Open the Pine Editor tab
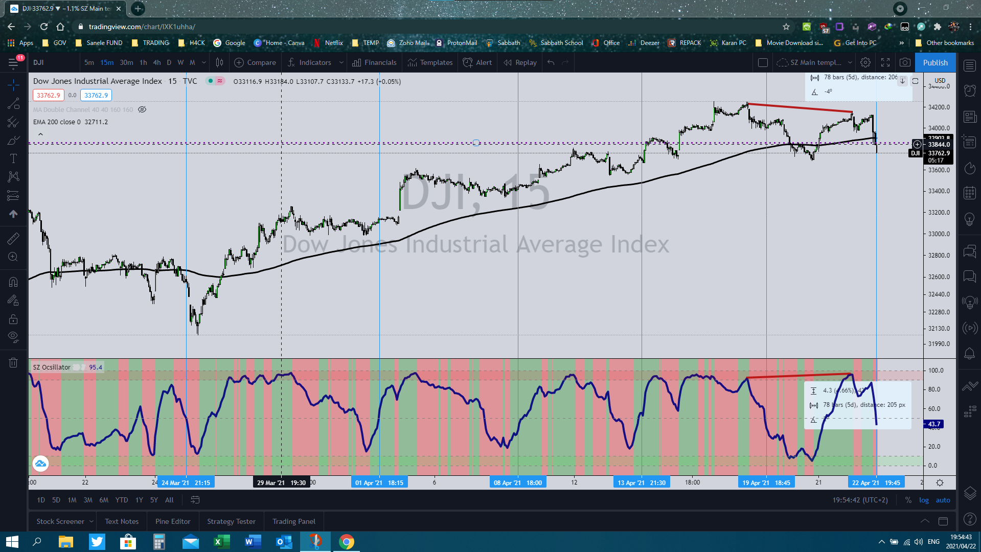The width and height of the screenshot is (981, 552). (x=173, y=521)
